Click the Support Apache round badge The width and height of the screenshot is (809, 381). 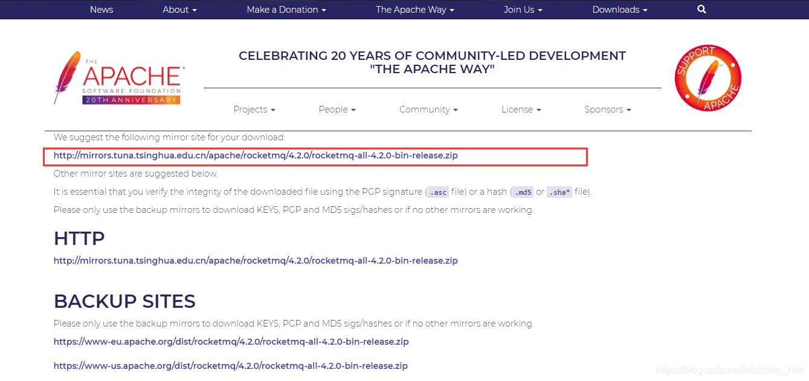[707, 78]
